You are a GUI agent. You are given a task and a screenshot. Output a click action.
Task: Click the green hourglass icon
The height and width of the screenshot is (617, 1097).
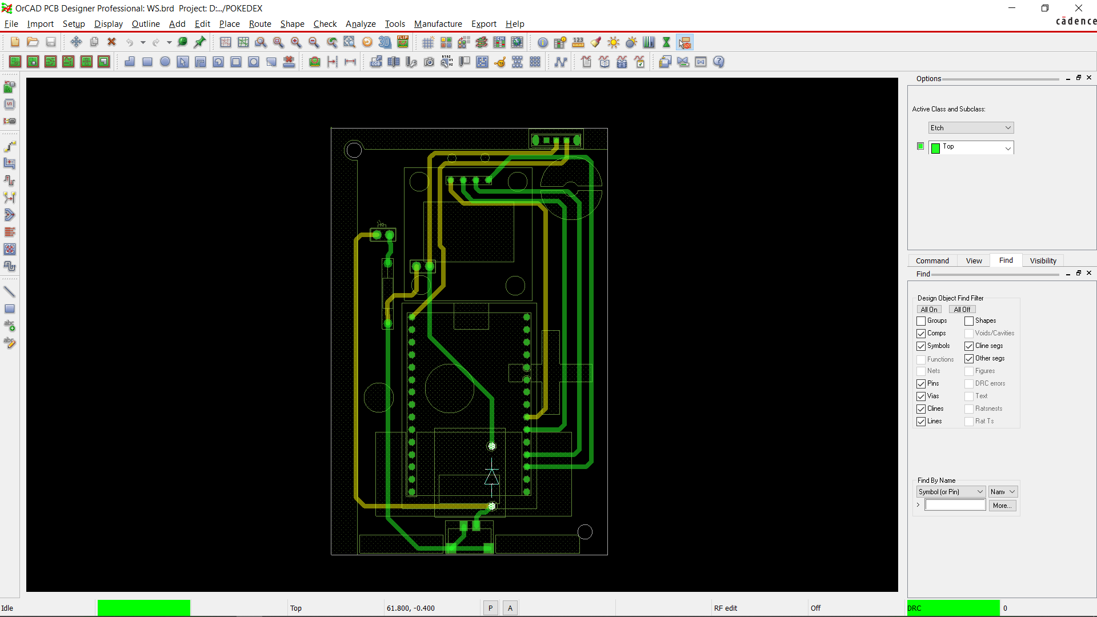click(x=666, y=42)
